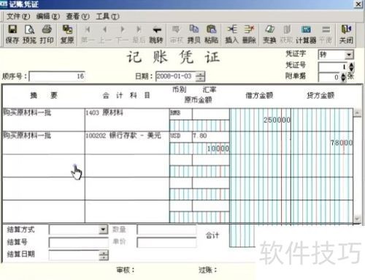Click the 结算号 input field
Viewport: 365px width, 280px height.
(79, 243)
